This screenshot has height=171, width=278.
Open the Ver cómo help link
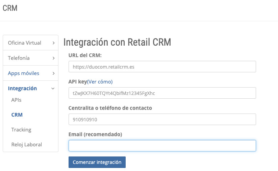(100, 82)
